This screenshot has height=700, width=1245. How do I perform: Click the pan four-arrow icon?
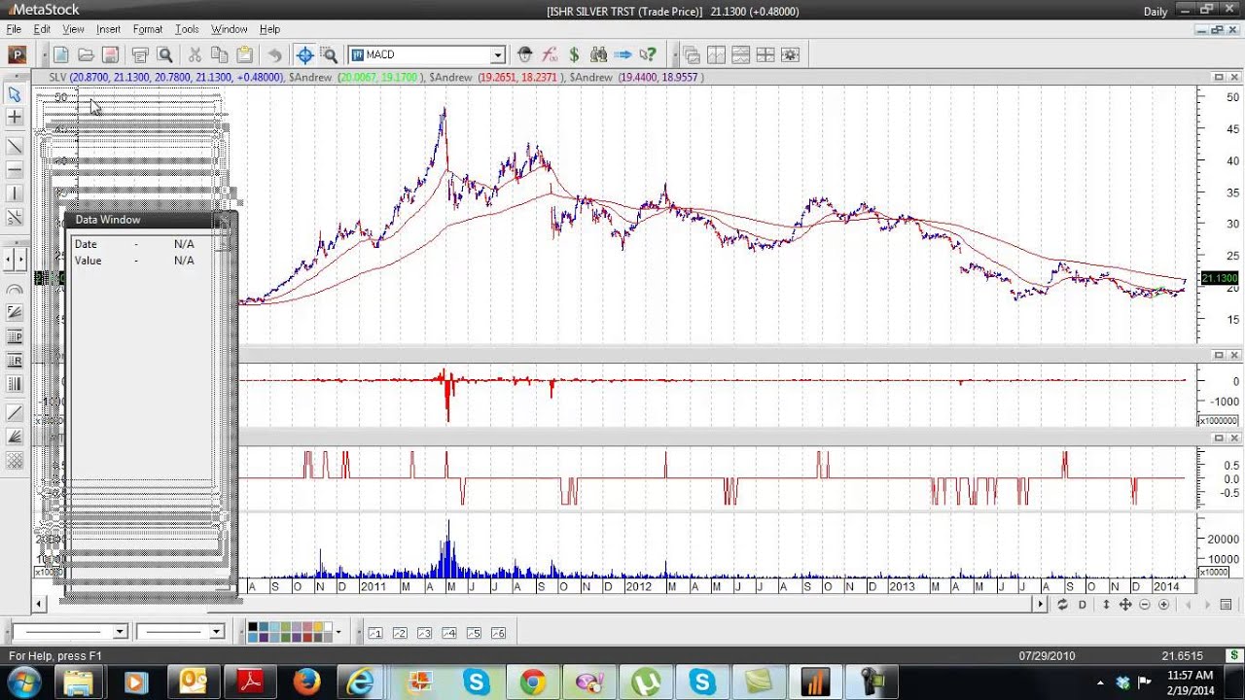1125,605
